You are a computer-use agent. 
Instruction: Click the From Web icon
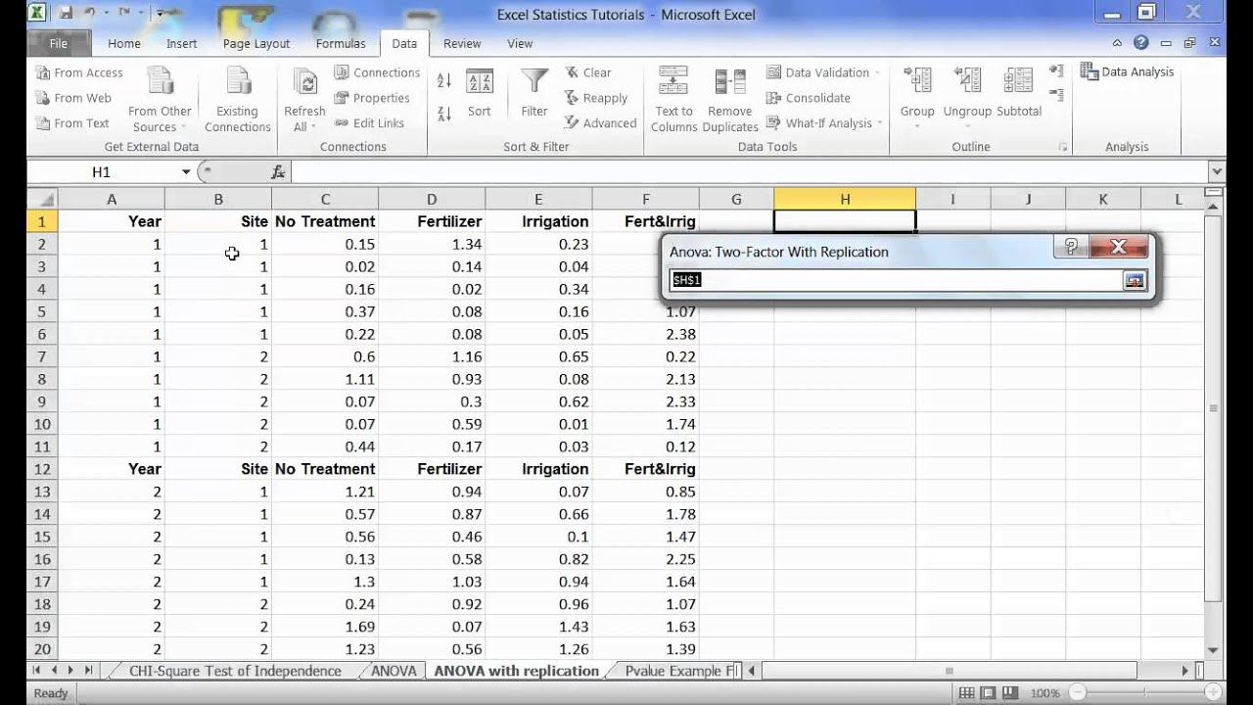(43, 98)
